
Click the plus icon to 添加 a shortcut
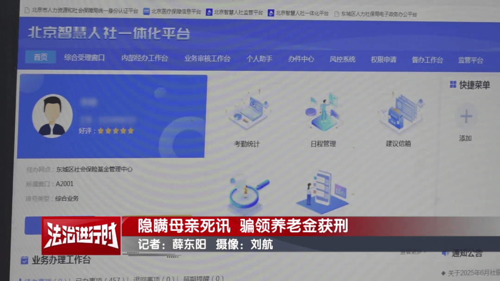point(466,116)
